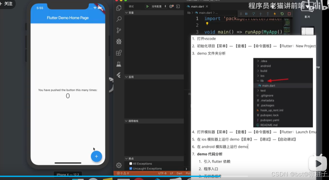Click note heading "demo 代码分析"
The height and width of the screenshot is (180, 329).
click(x=210, y=154)
